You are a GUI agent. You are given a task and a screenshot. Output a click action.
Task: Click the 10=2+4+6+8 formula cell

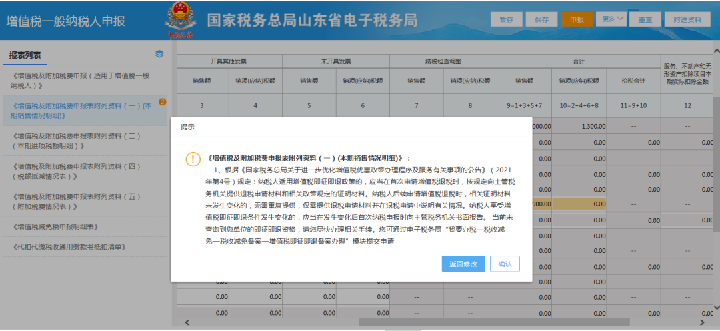tap(579, 105)
